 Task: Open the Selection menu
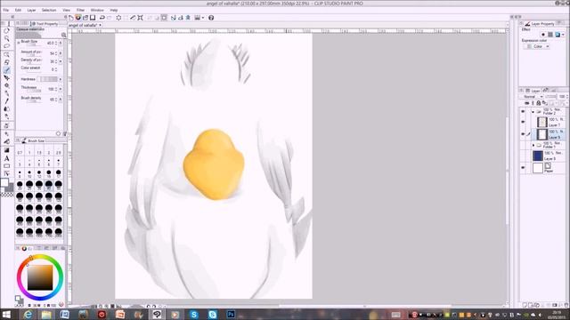(49, 10)
